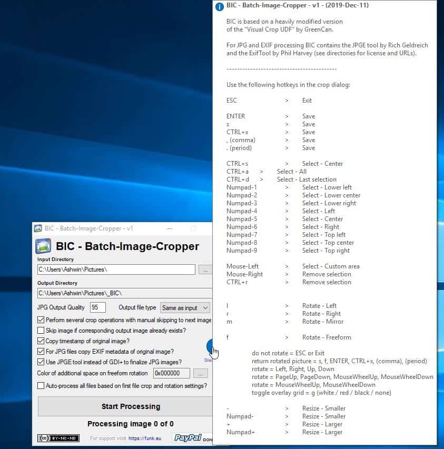Enable auto-process based on first file settings
The image size is (444, 449).
[40, 386]
